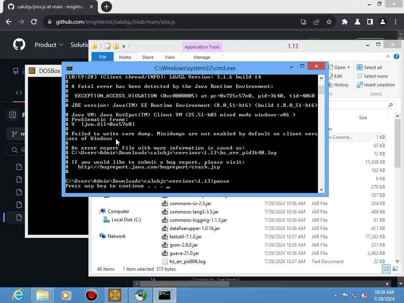The height and width of the screenshot is (303, 404).
Task: Open the Chrome extensions puzzle icon
Action: pos(345,22)
